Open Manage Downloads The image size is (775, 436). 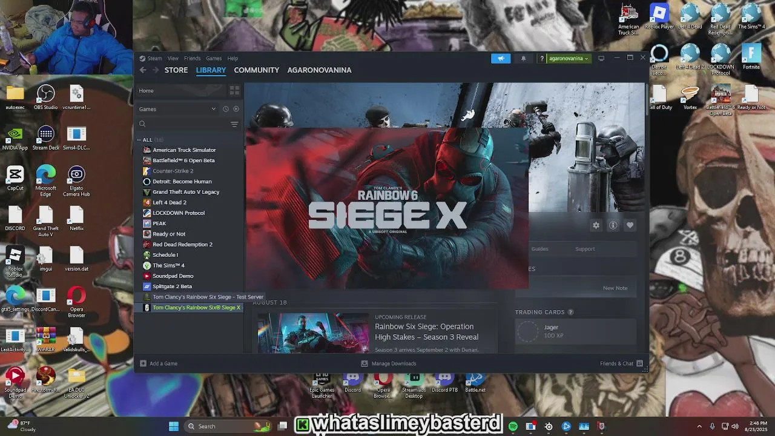[389, 363]
